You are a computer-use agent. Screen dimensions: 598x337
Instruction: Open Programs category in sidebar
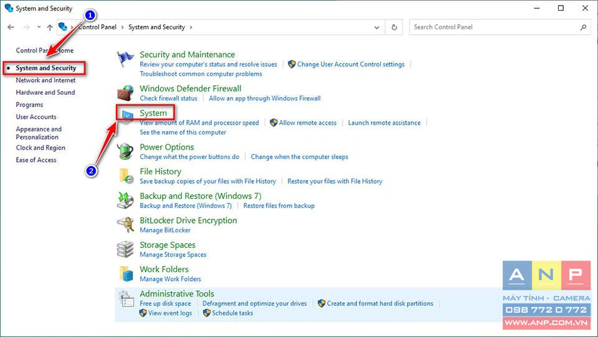click(29, 105)
